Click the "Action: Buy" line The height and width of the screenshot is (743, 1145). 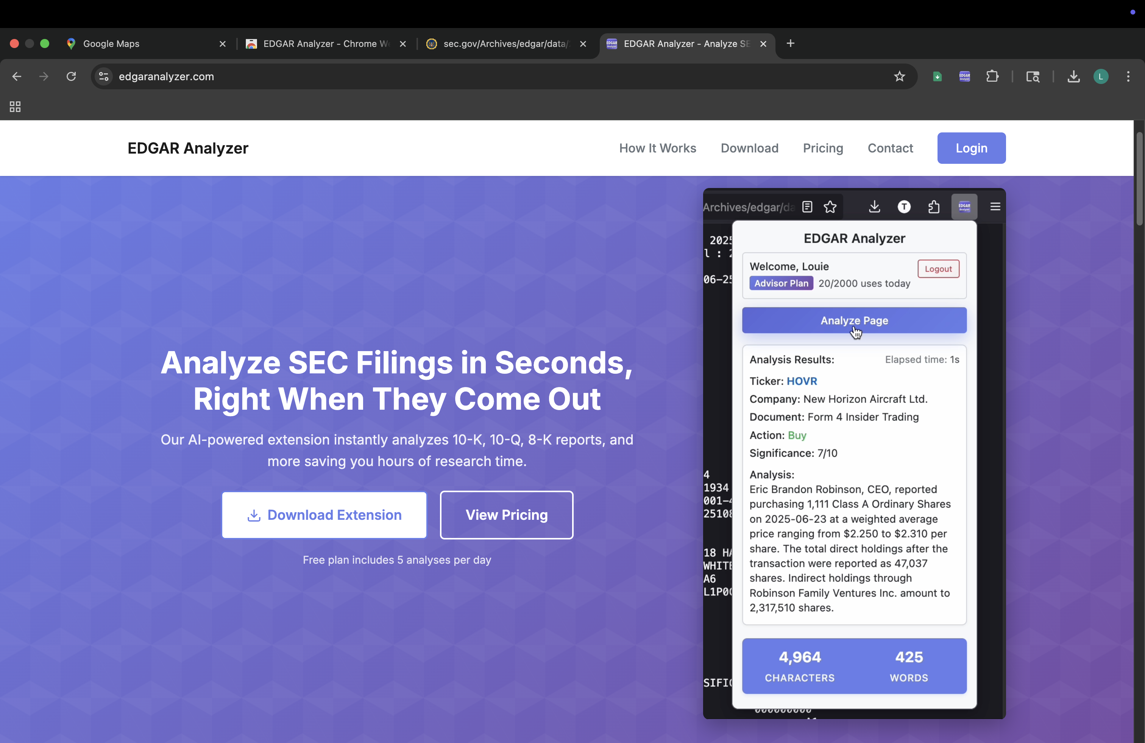click(x=777, y=435)
